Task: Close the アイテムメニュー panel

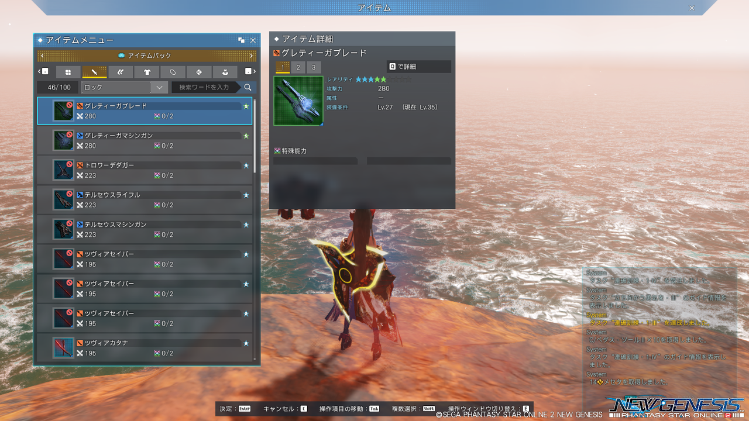Action: pyautogui.click(x=253, y=40)
